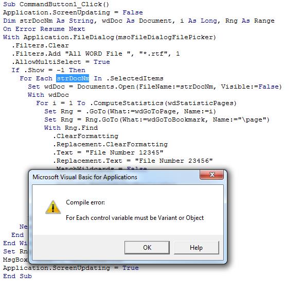Click the Documents.Open code line
The height and width of the screenshot is (292, 302).
pos(155,87)
